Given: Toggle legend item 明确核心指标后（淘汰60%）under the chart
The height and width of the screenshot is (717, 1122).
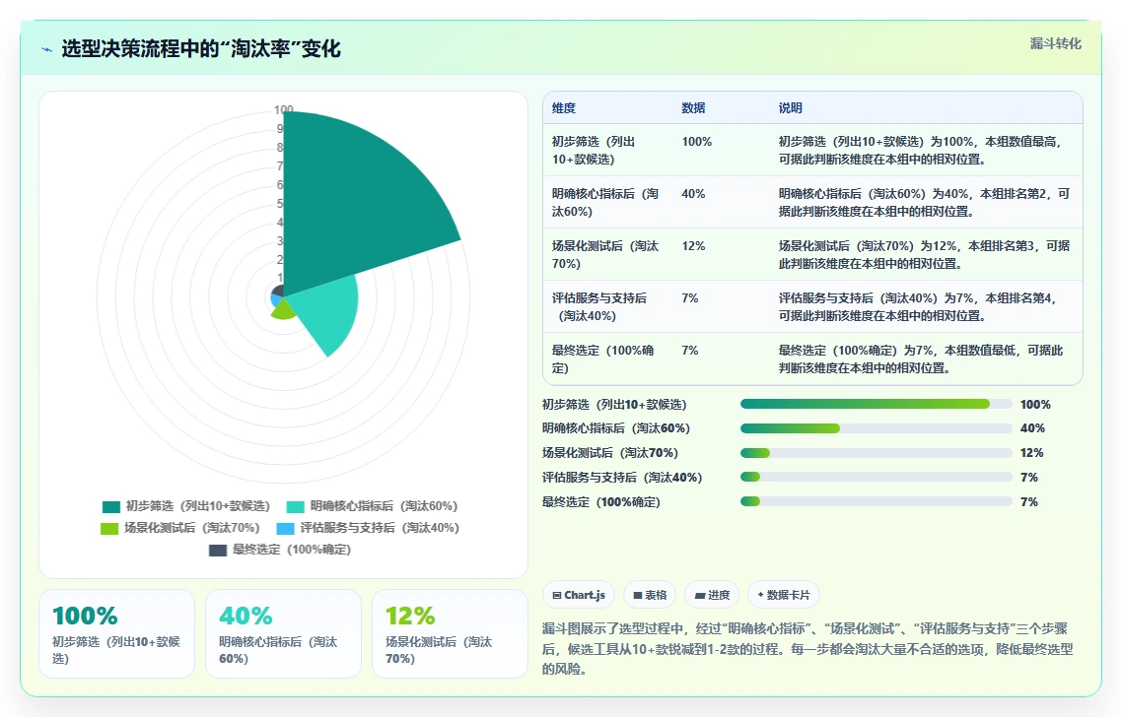Looking at the screenshot, I should click(x=372, y=506).
